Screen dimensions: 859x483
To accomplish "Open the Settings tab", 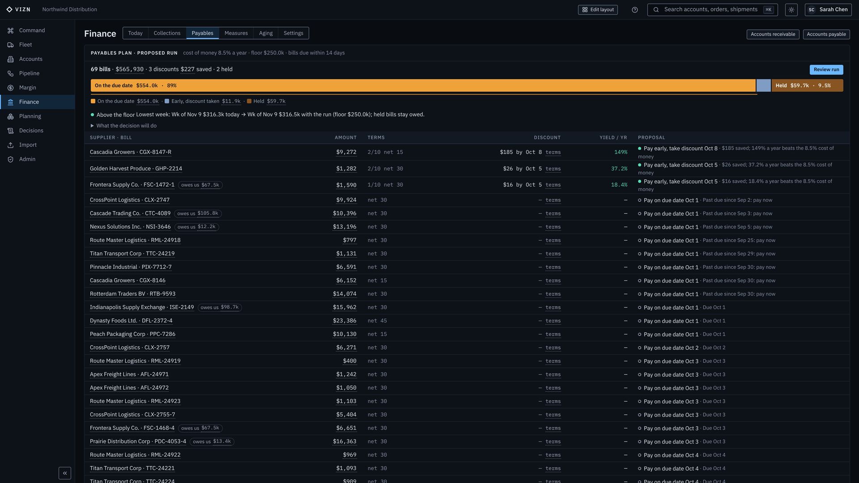I will (293, 33).
